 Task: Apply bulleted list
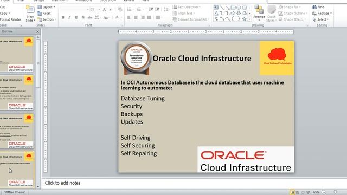[x=130, y=9]
